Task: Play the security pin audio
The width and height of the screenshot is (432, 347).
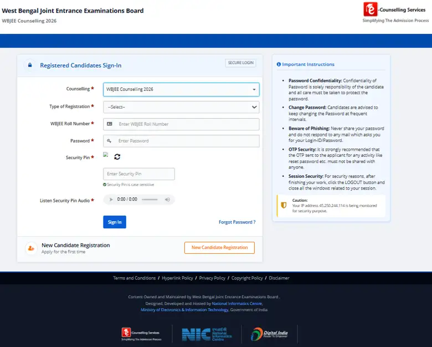Action: (111, 200)
